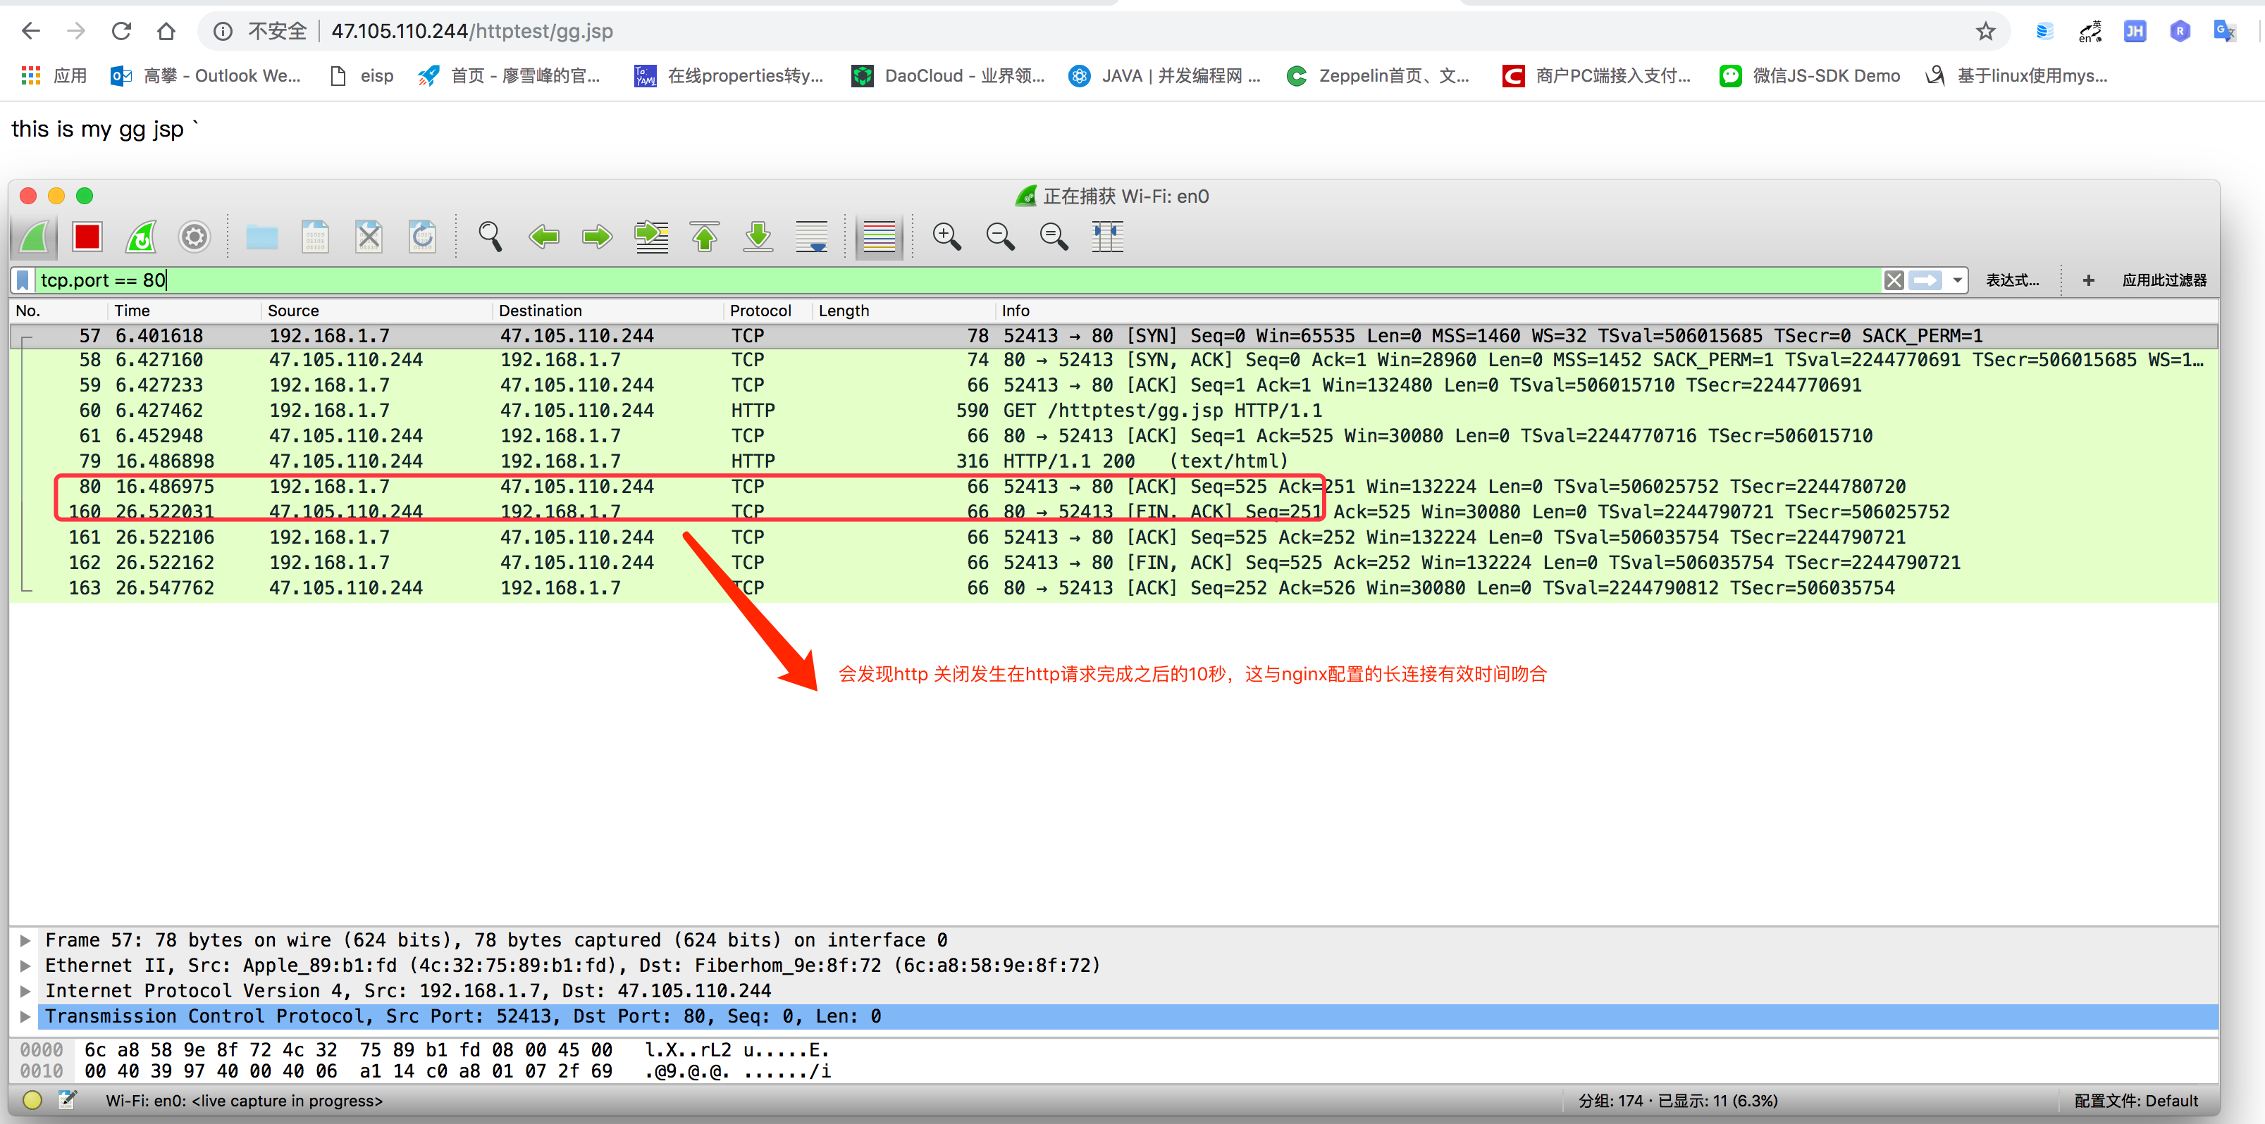Toggle the filter bookmark icon
Viewport: 2265px width, 1124px height.
pyautogui.click(x=24, y=280)
